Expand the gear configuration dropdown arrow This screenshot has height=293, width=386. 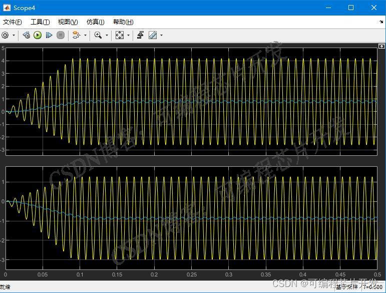[14, 35]
